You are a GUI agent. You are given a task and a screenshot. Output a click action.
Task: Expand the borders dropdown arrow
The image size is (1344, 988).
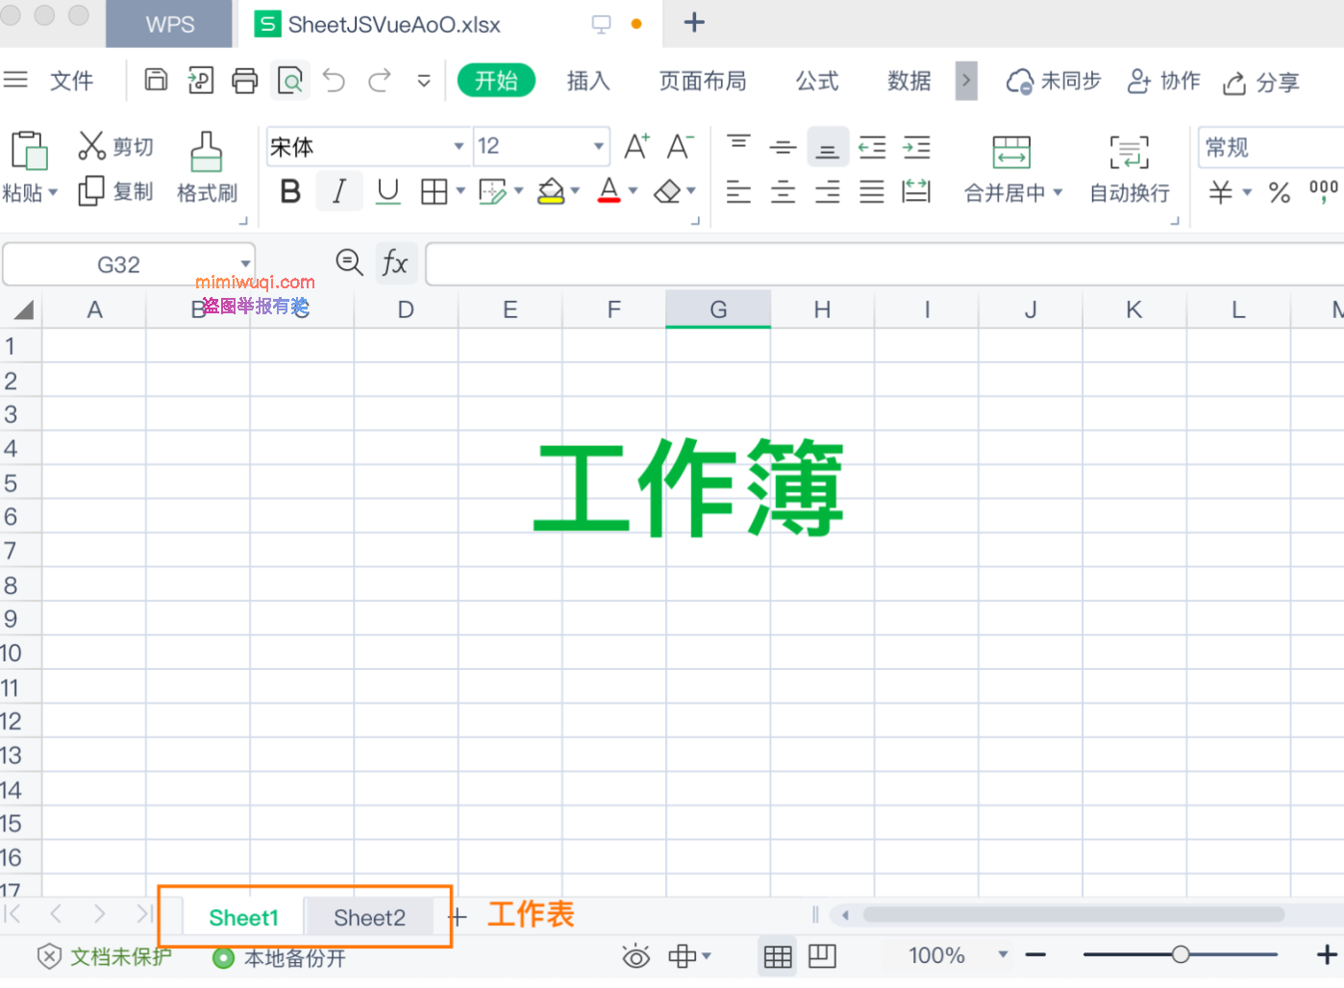coord(460,191)
